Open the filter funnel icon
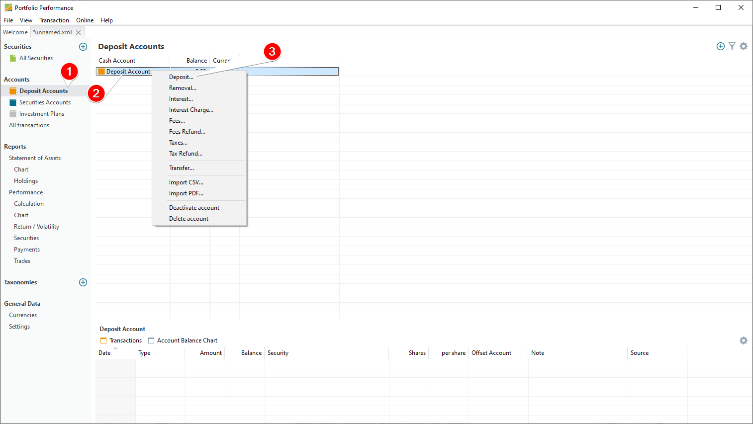This screenshot has width=753, height=424. click(732, 46)
